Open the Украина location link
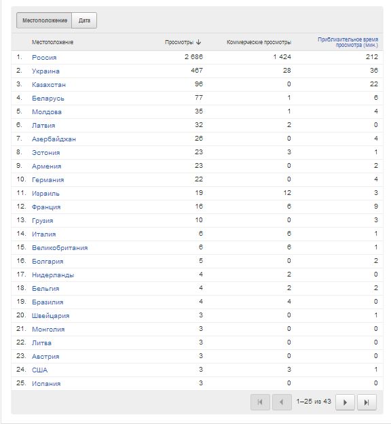 tap(45, 71)
